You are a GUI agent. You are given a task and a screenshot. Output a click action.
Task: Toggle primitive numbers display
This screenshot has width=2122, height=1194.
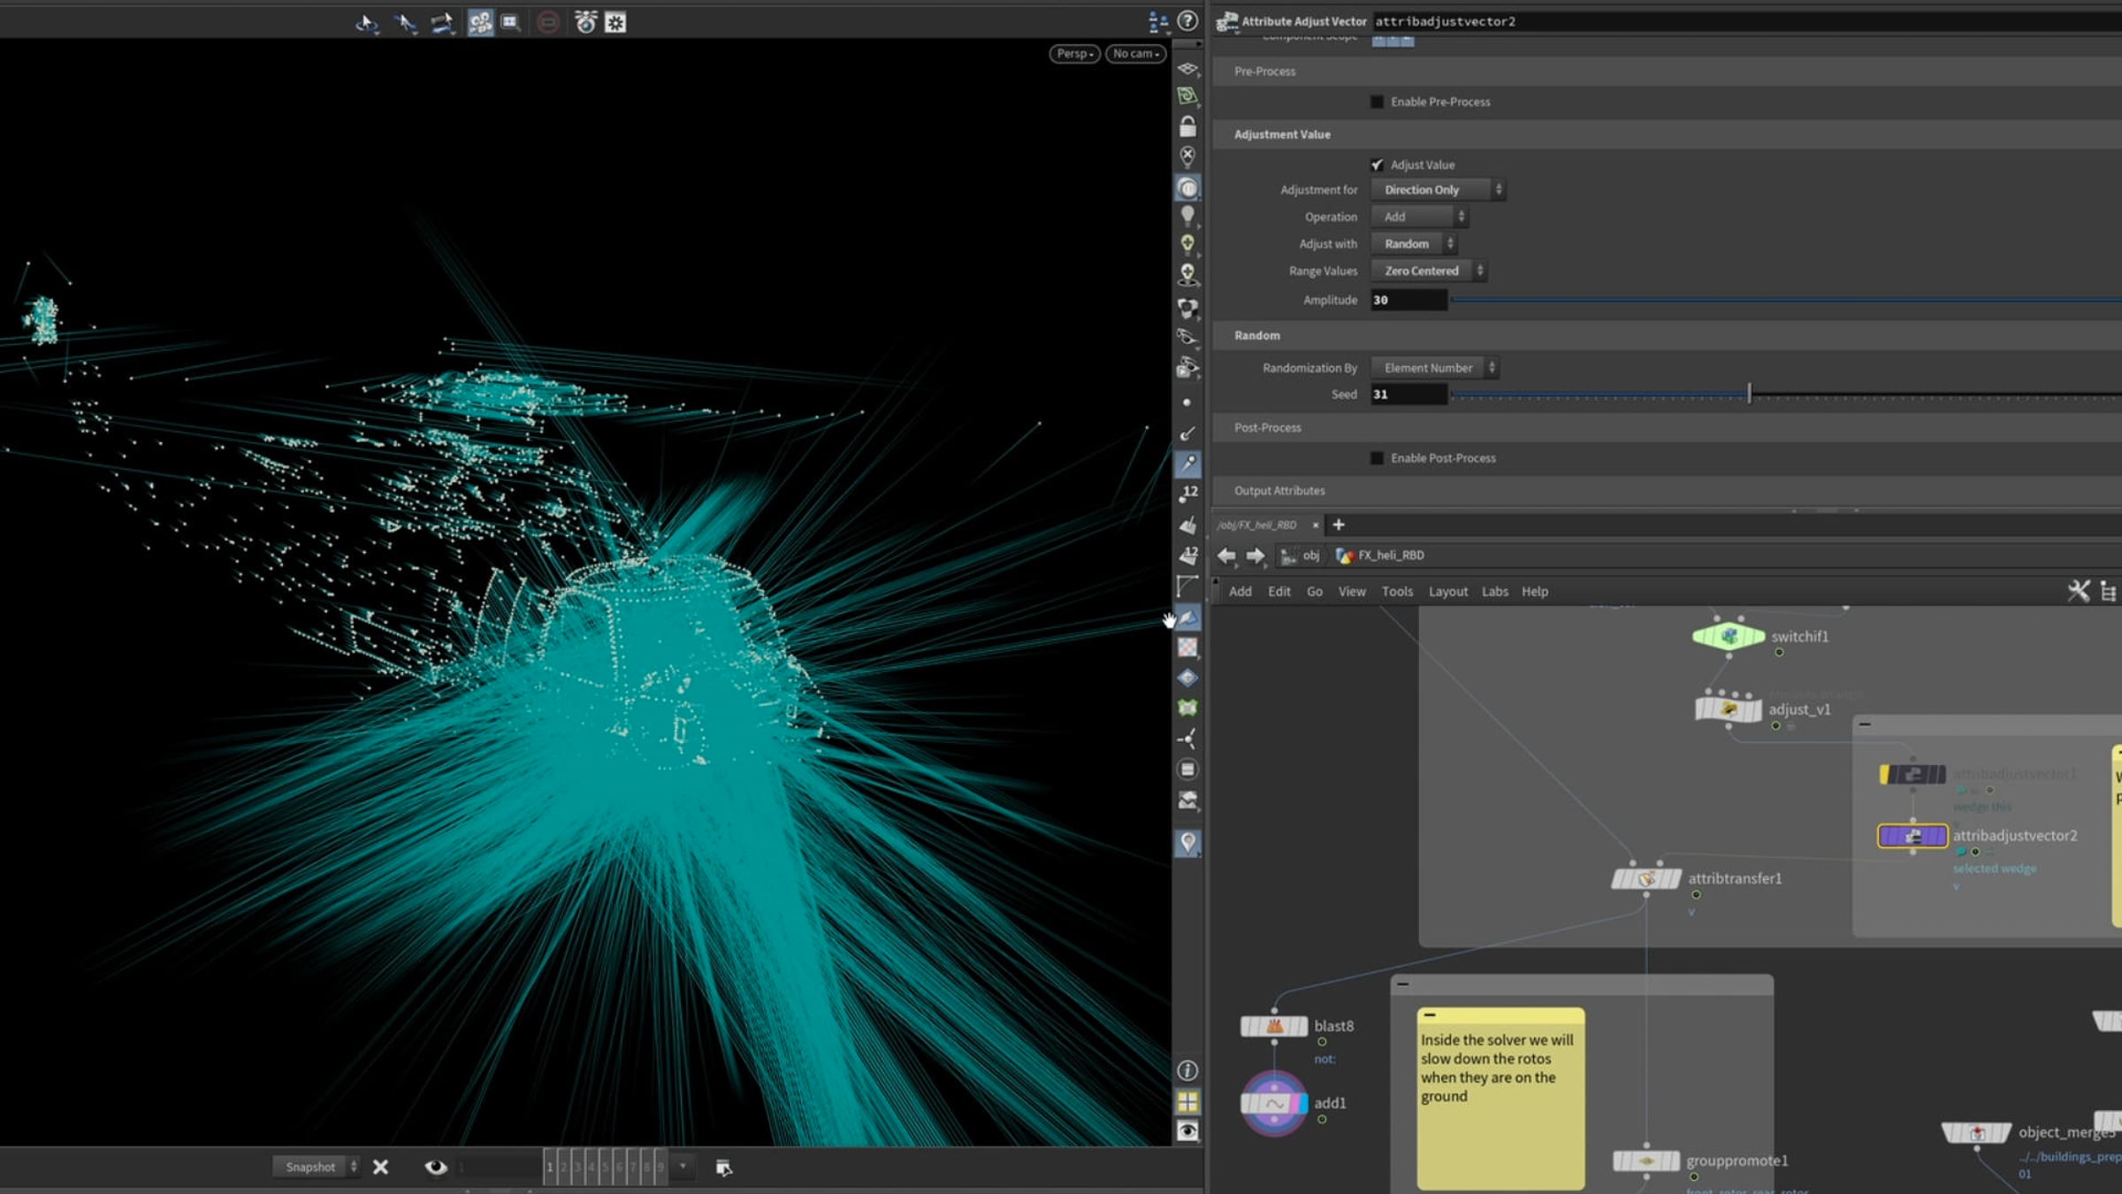[1187, 555]
